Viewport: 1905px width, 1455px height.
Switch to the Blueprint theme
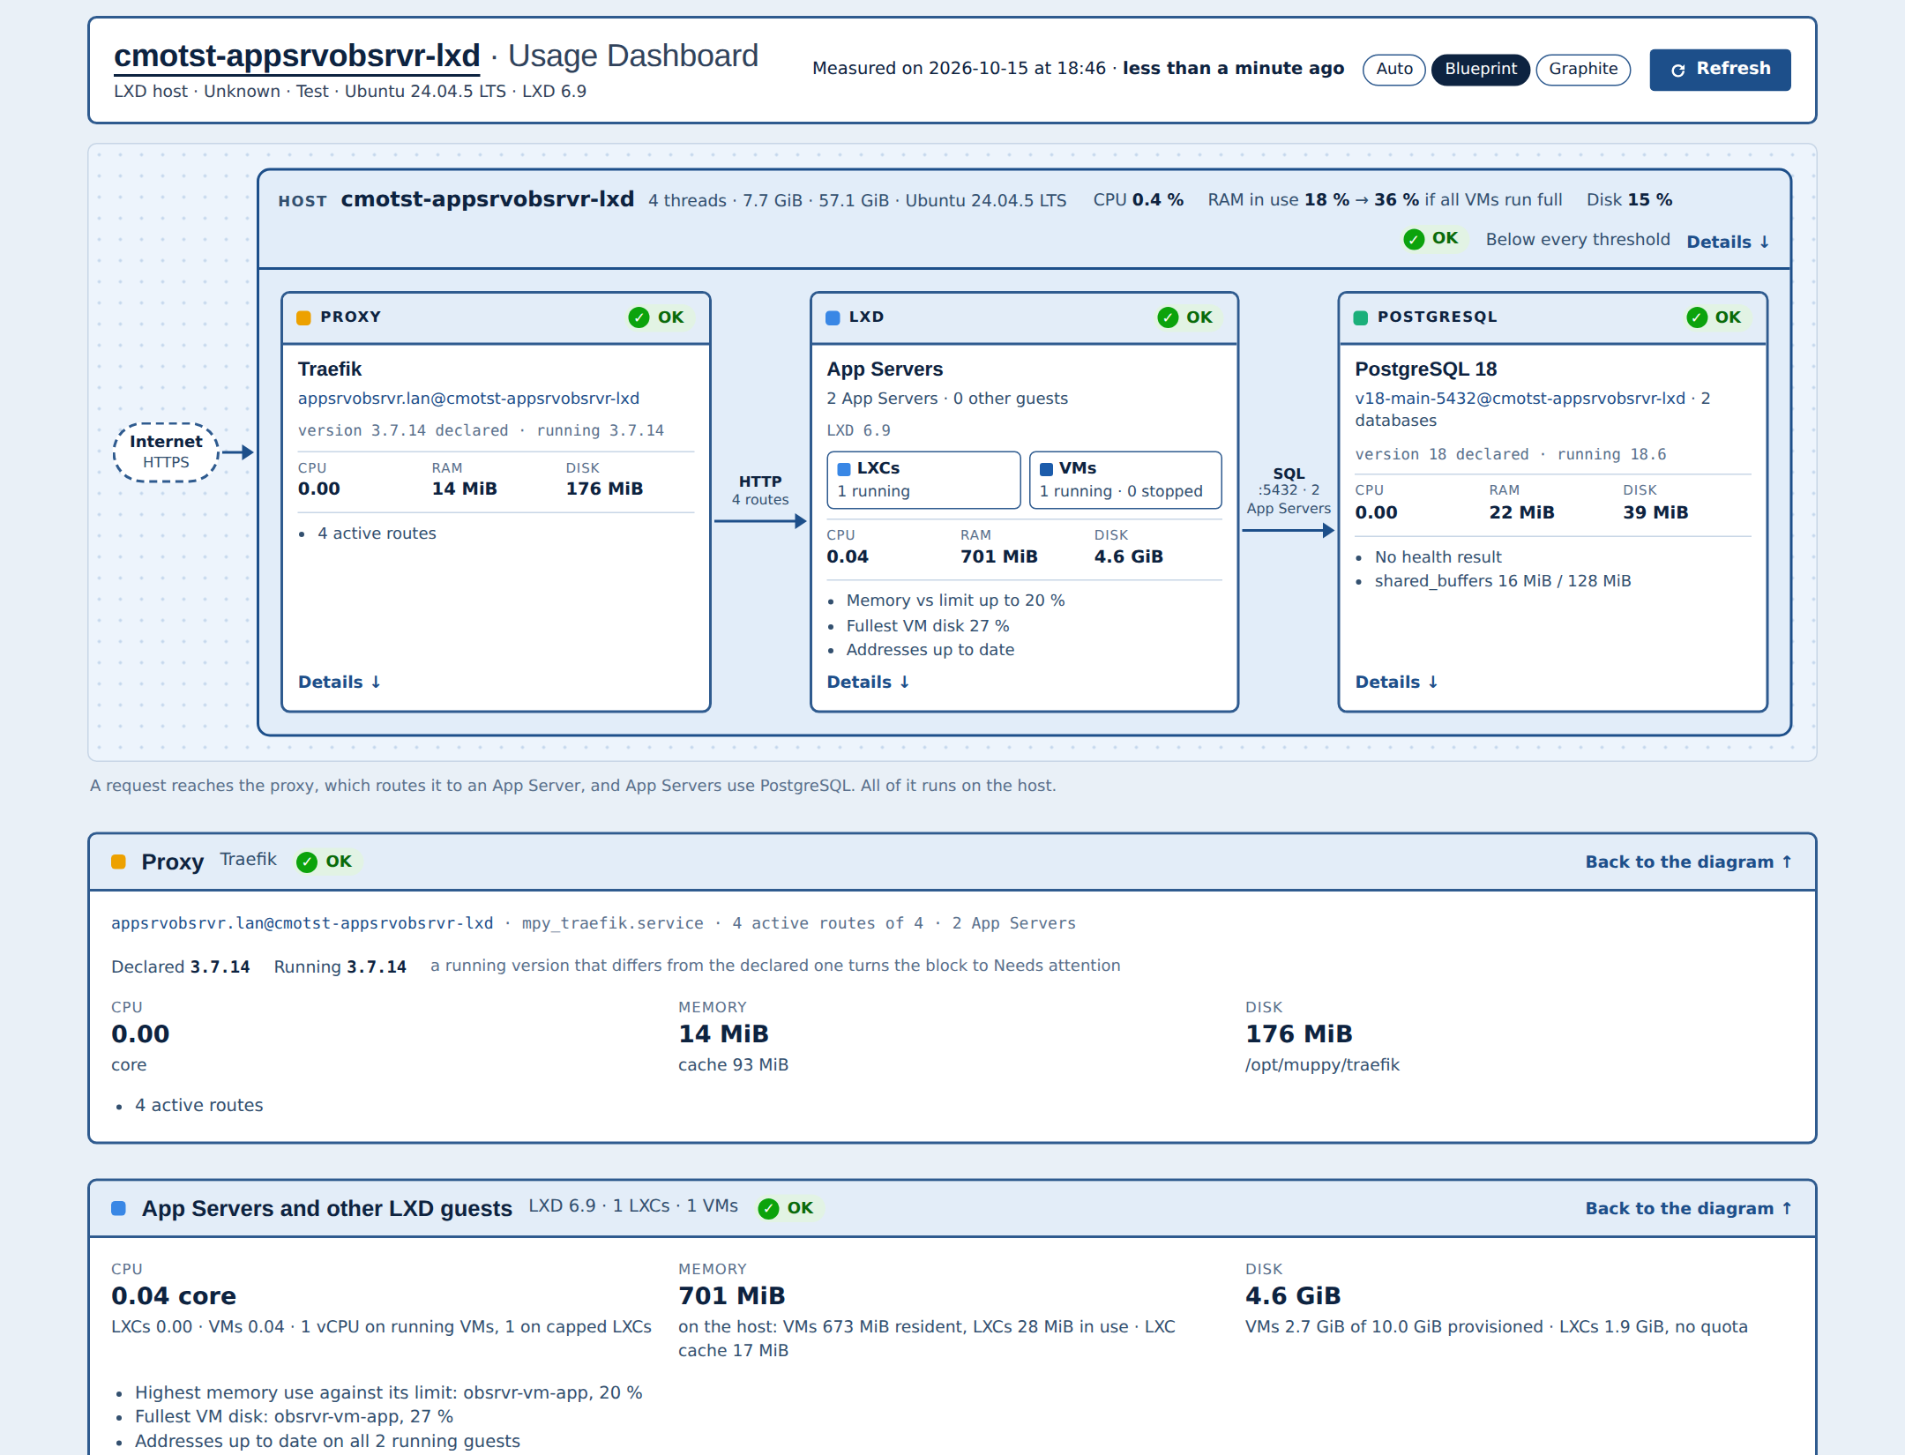click(1480, 69)
